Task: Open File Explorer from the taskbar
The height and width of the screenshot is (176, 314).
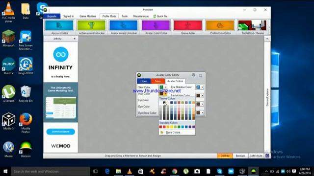Action: [118, 171]
